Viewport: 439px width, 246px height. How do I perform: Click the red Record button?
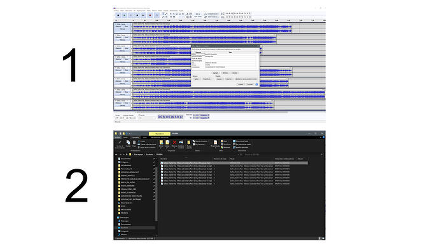(150, 15)
